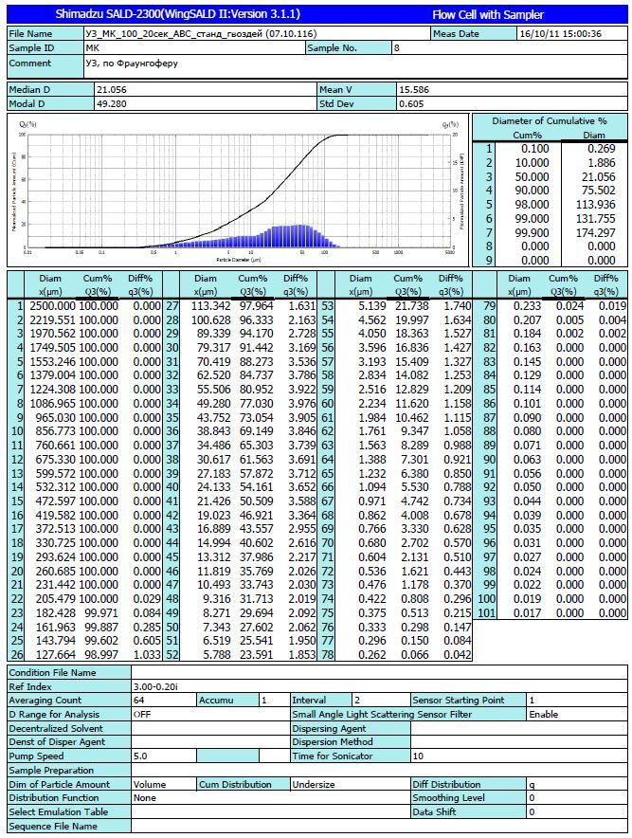The image size is (632, 838).
Task: Select the 'Undersize' cum distribution value
Action: (313, 784)
